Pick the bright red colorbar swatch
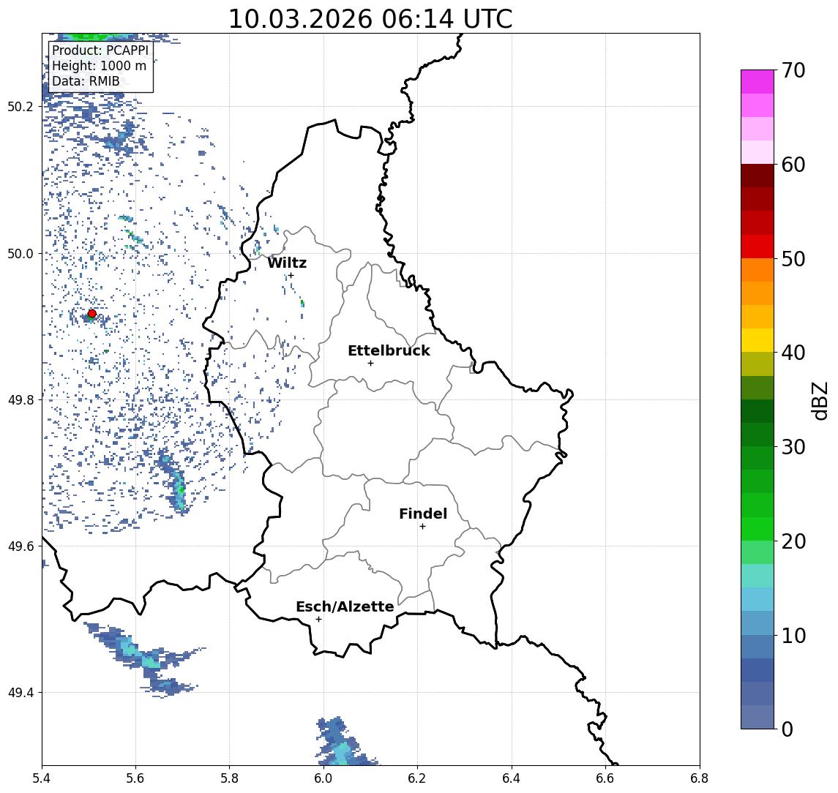This screenshot has height=793, width=838. [x=757, y=247]
